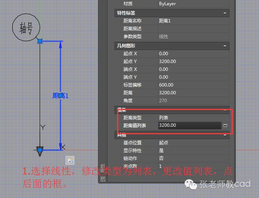The image size is (259, 198).
Task: Click the 距离值列表 field showing 3200.00
Action: tap(190, 125)
